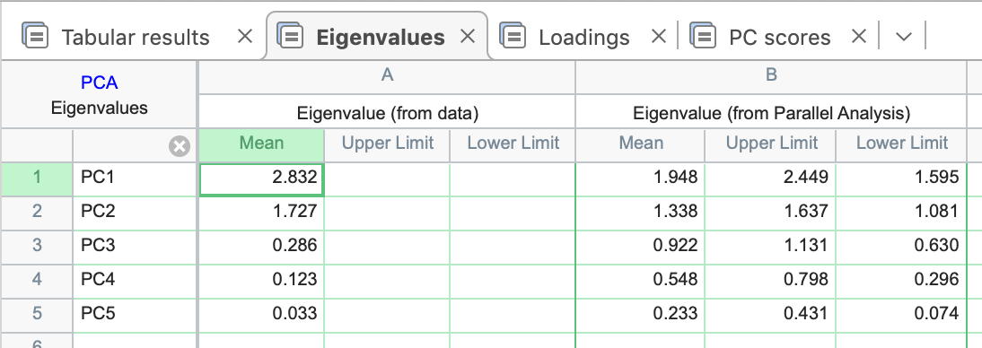Close the Eigenvalues tab

coord(468,37)
